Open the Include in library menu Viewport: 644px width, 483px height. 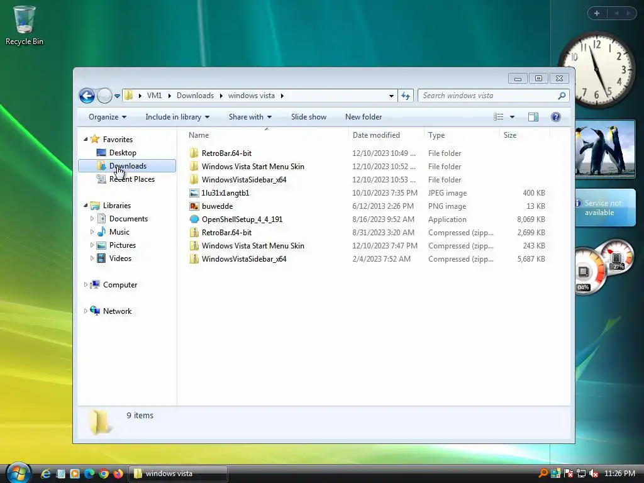[x=177, y=117]
